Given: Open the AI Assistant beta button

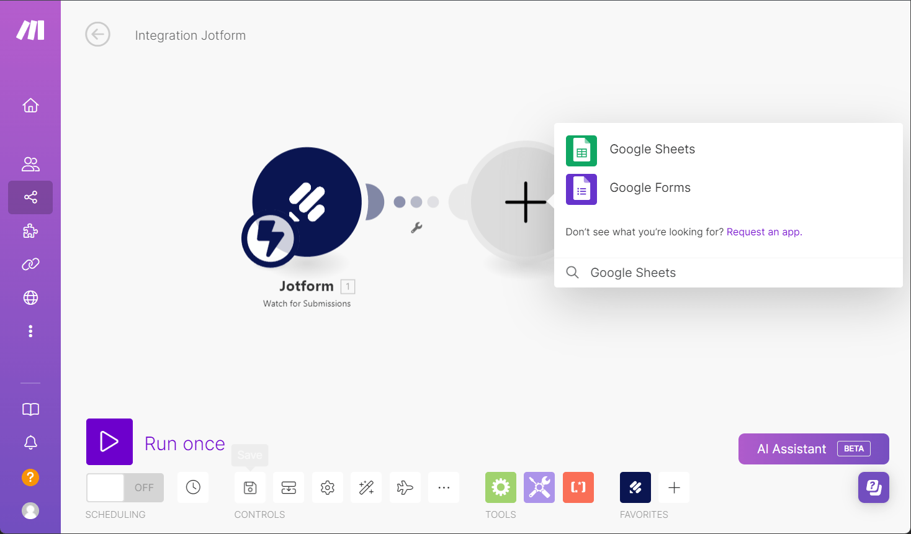Looking at the screenshot, I should [814, 449].
